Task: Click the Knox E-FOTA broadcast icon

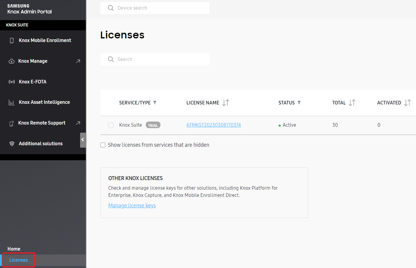Action: [12, 82]
